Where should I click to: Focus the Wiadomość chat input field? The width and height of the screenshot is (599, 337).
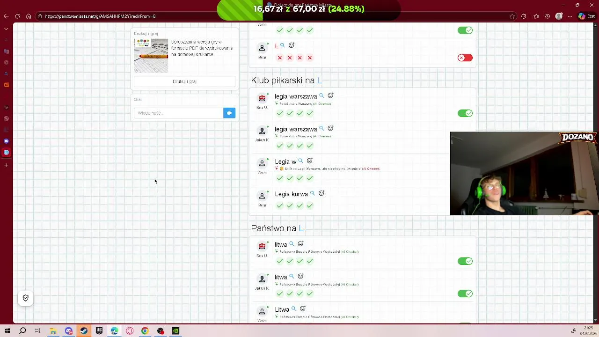(178, 113)
